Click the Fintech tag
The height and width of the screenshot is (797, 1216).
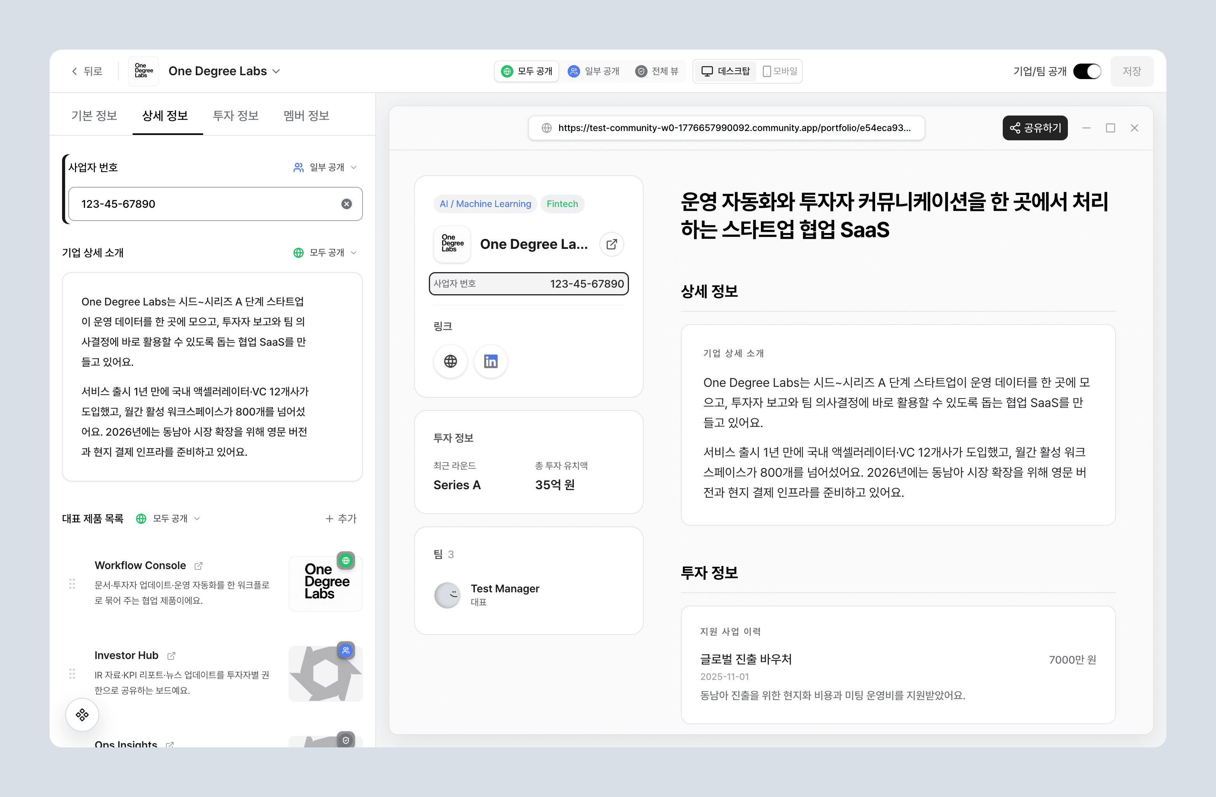562,204
